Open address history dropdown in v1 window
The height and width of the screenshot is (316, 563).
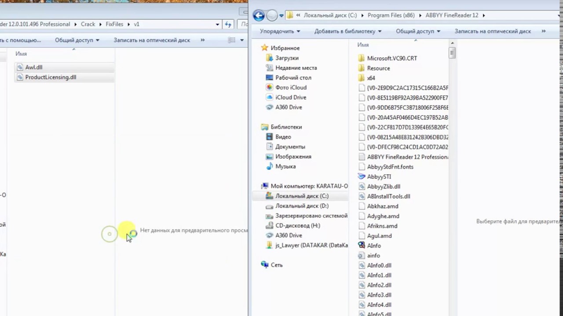click(217, 25)
